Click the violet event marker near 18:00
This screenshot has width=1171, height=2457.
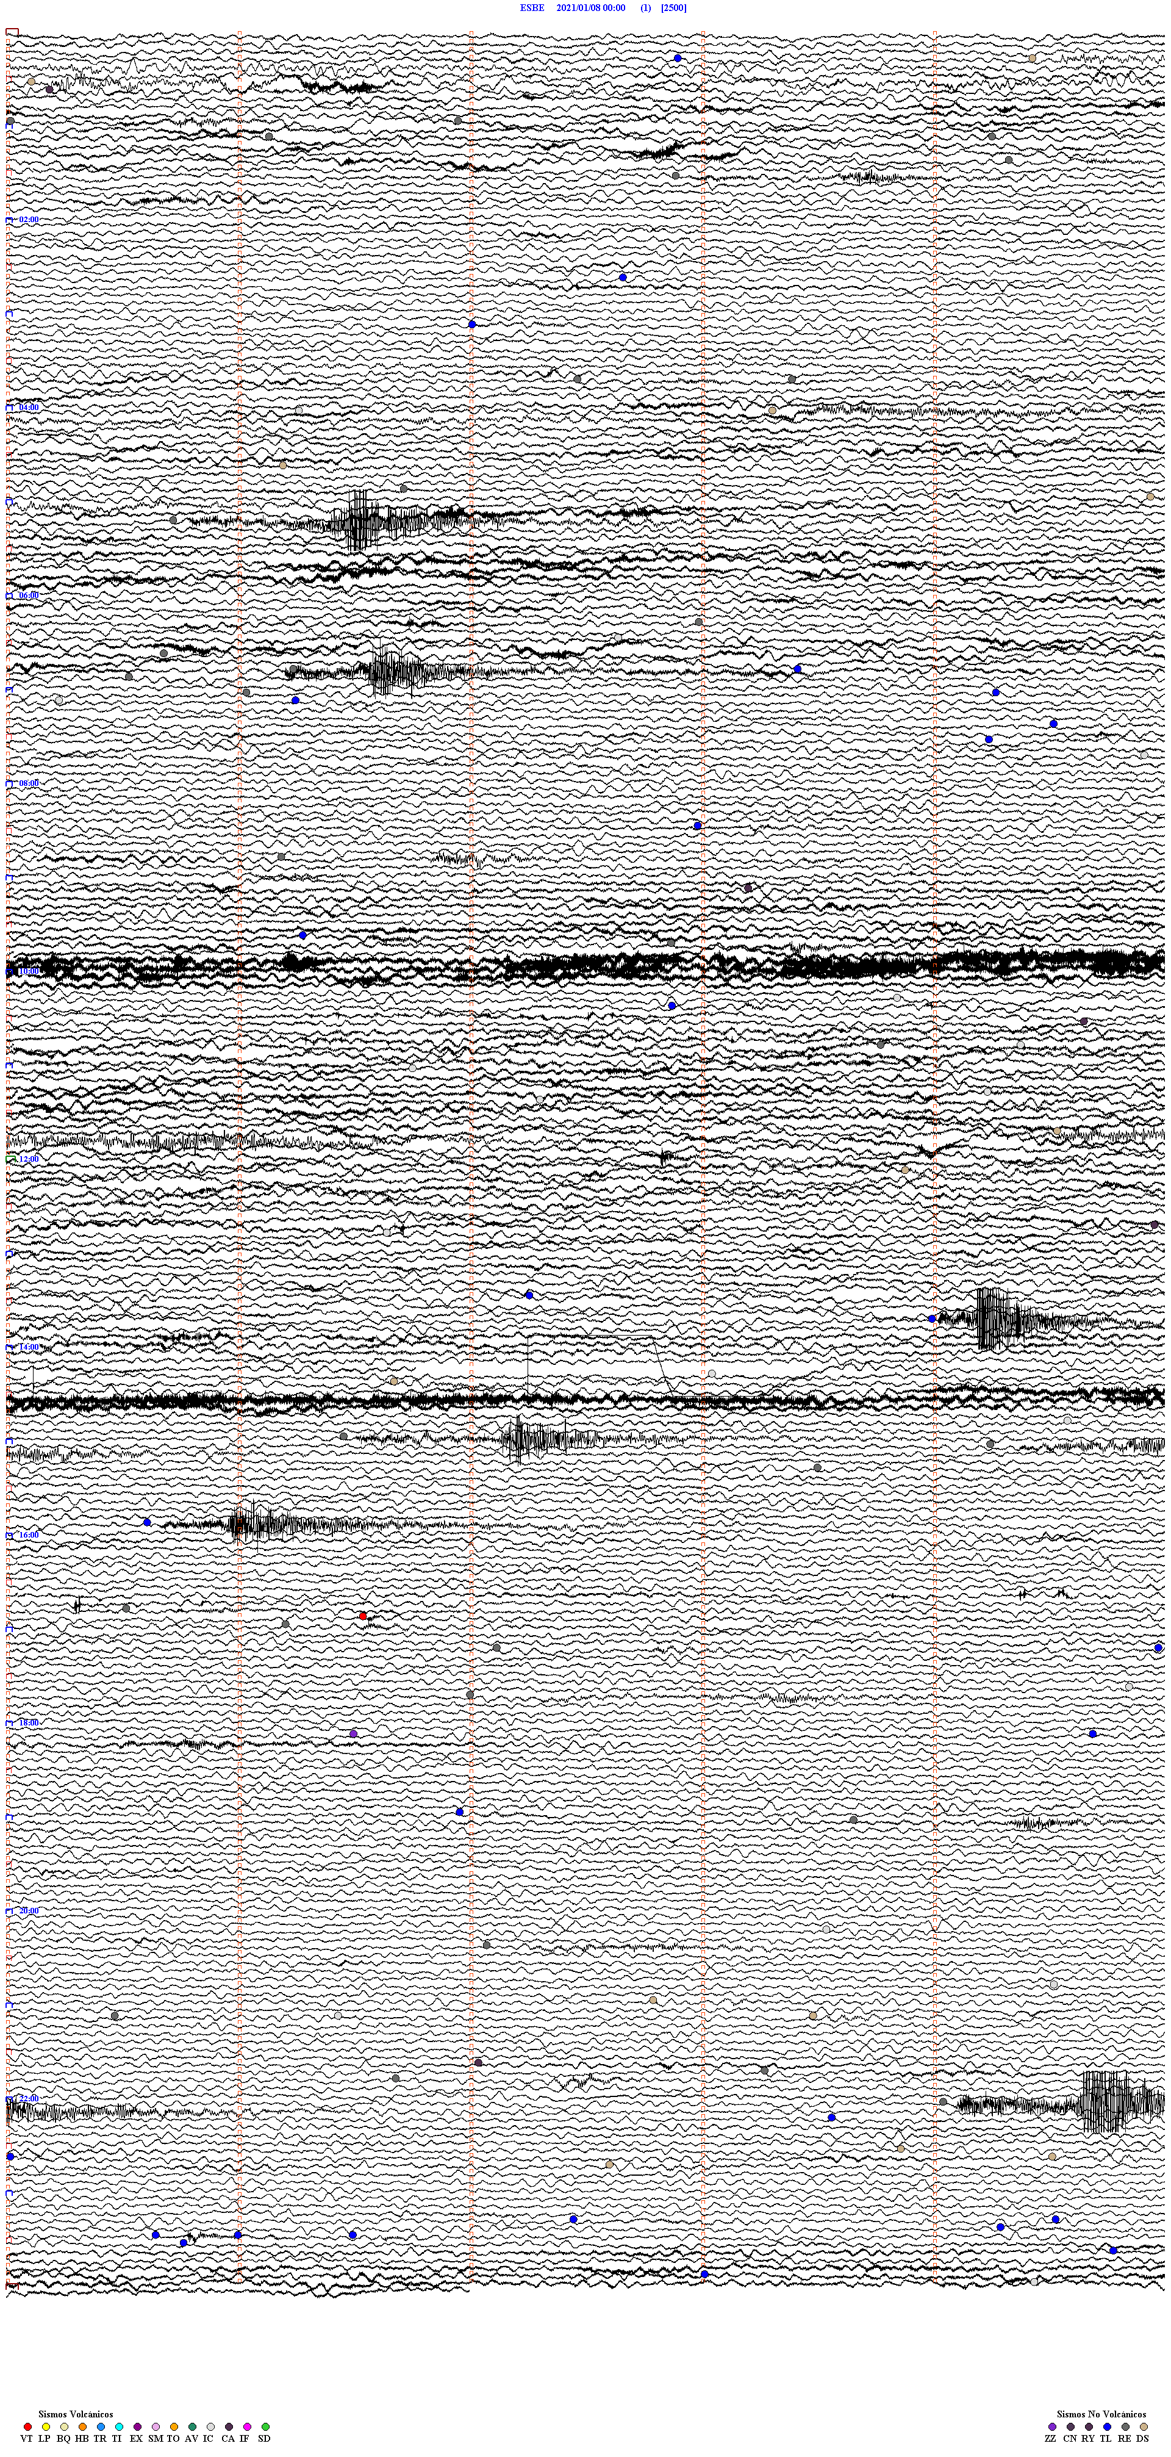pyautogui.click(x=354, y=1733)
